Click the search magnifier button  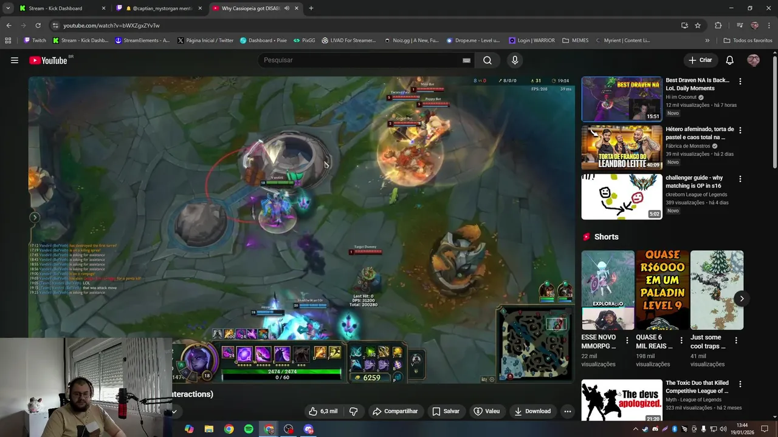[487, 60]
